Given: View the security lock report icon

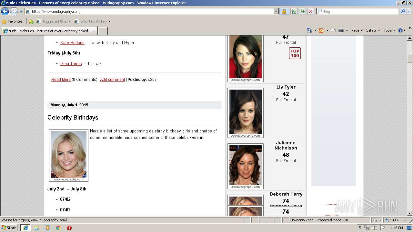Looking at the screenshot, I should [x=284, y=12].
